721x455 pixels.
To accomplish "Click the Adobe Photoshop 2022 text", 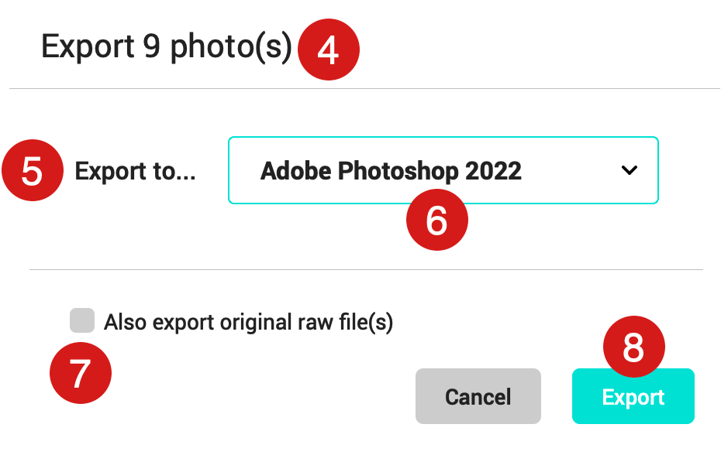I will (x=391, y=171).
